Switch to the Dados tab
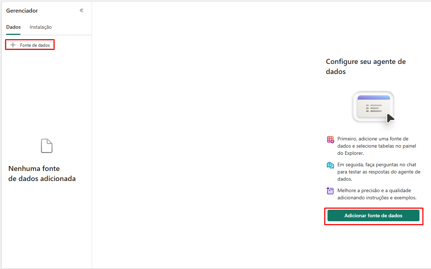The image size is (431, 269). click(13, 27)
